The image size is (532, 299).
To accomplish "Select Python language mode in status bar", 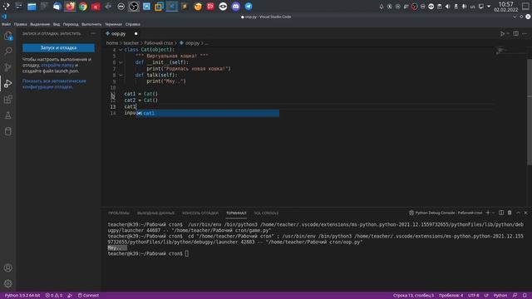I will [x=500, y=296].
